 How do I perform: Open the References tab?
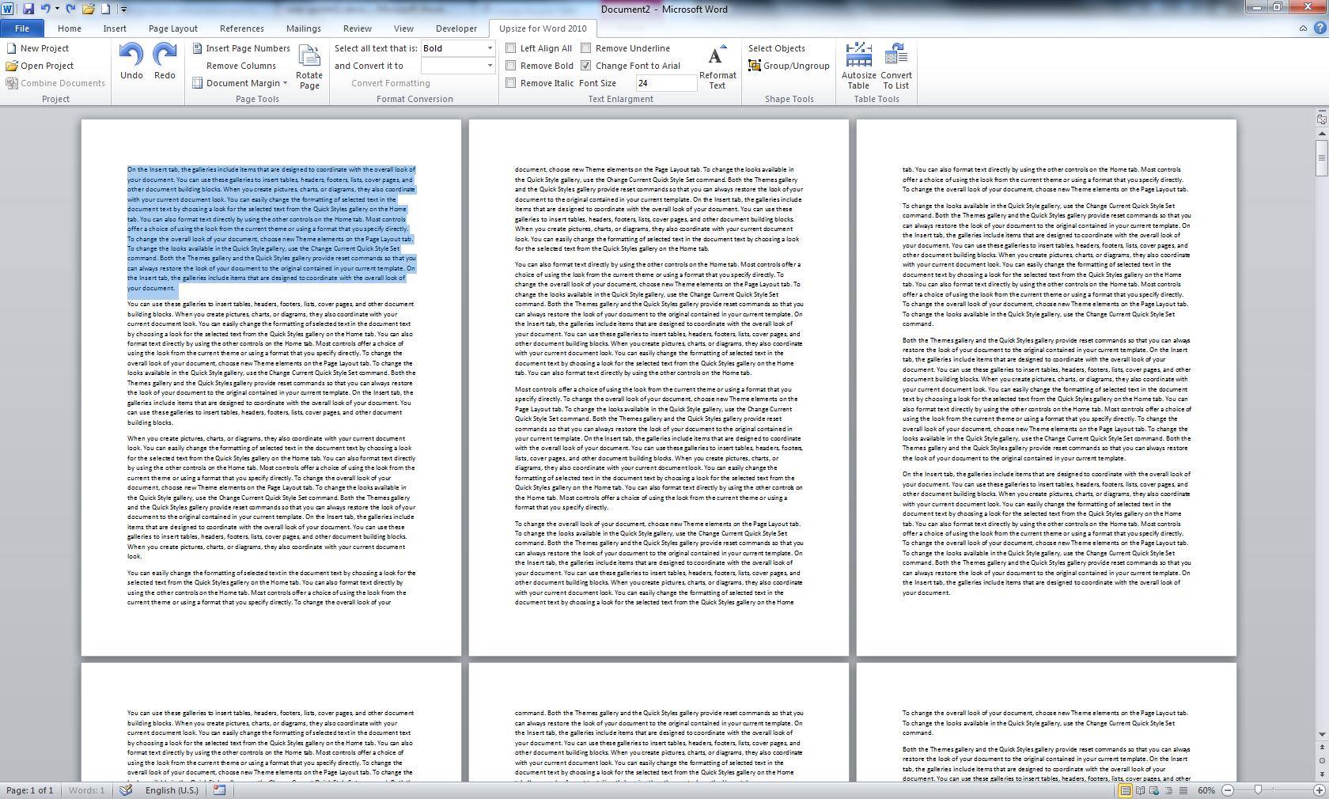coord(241,28)
